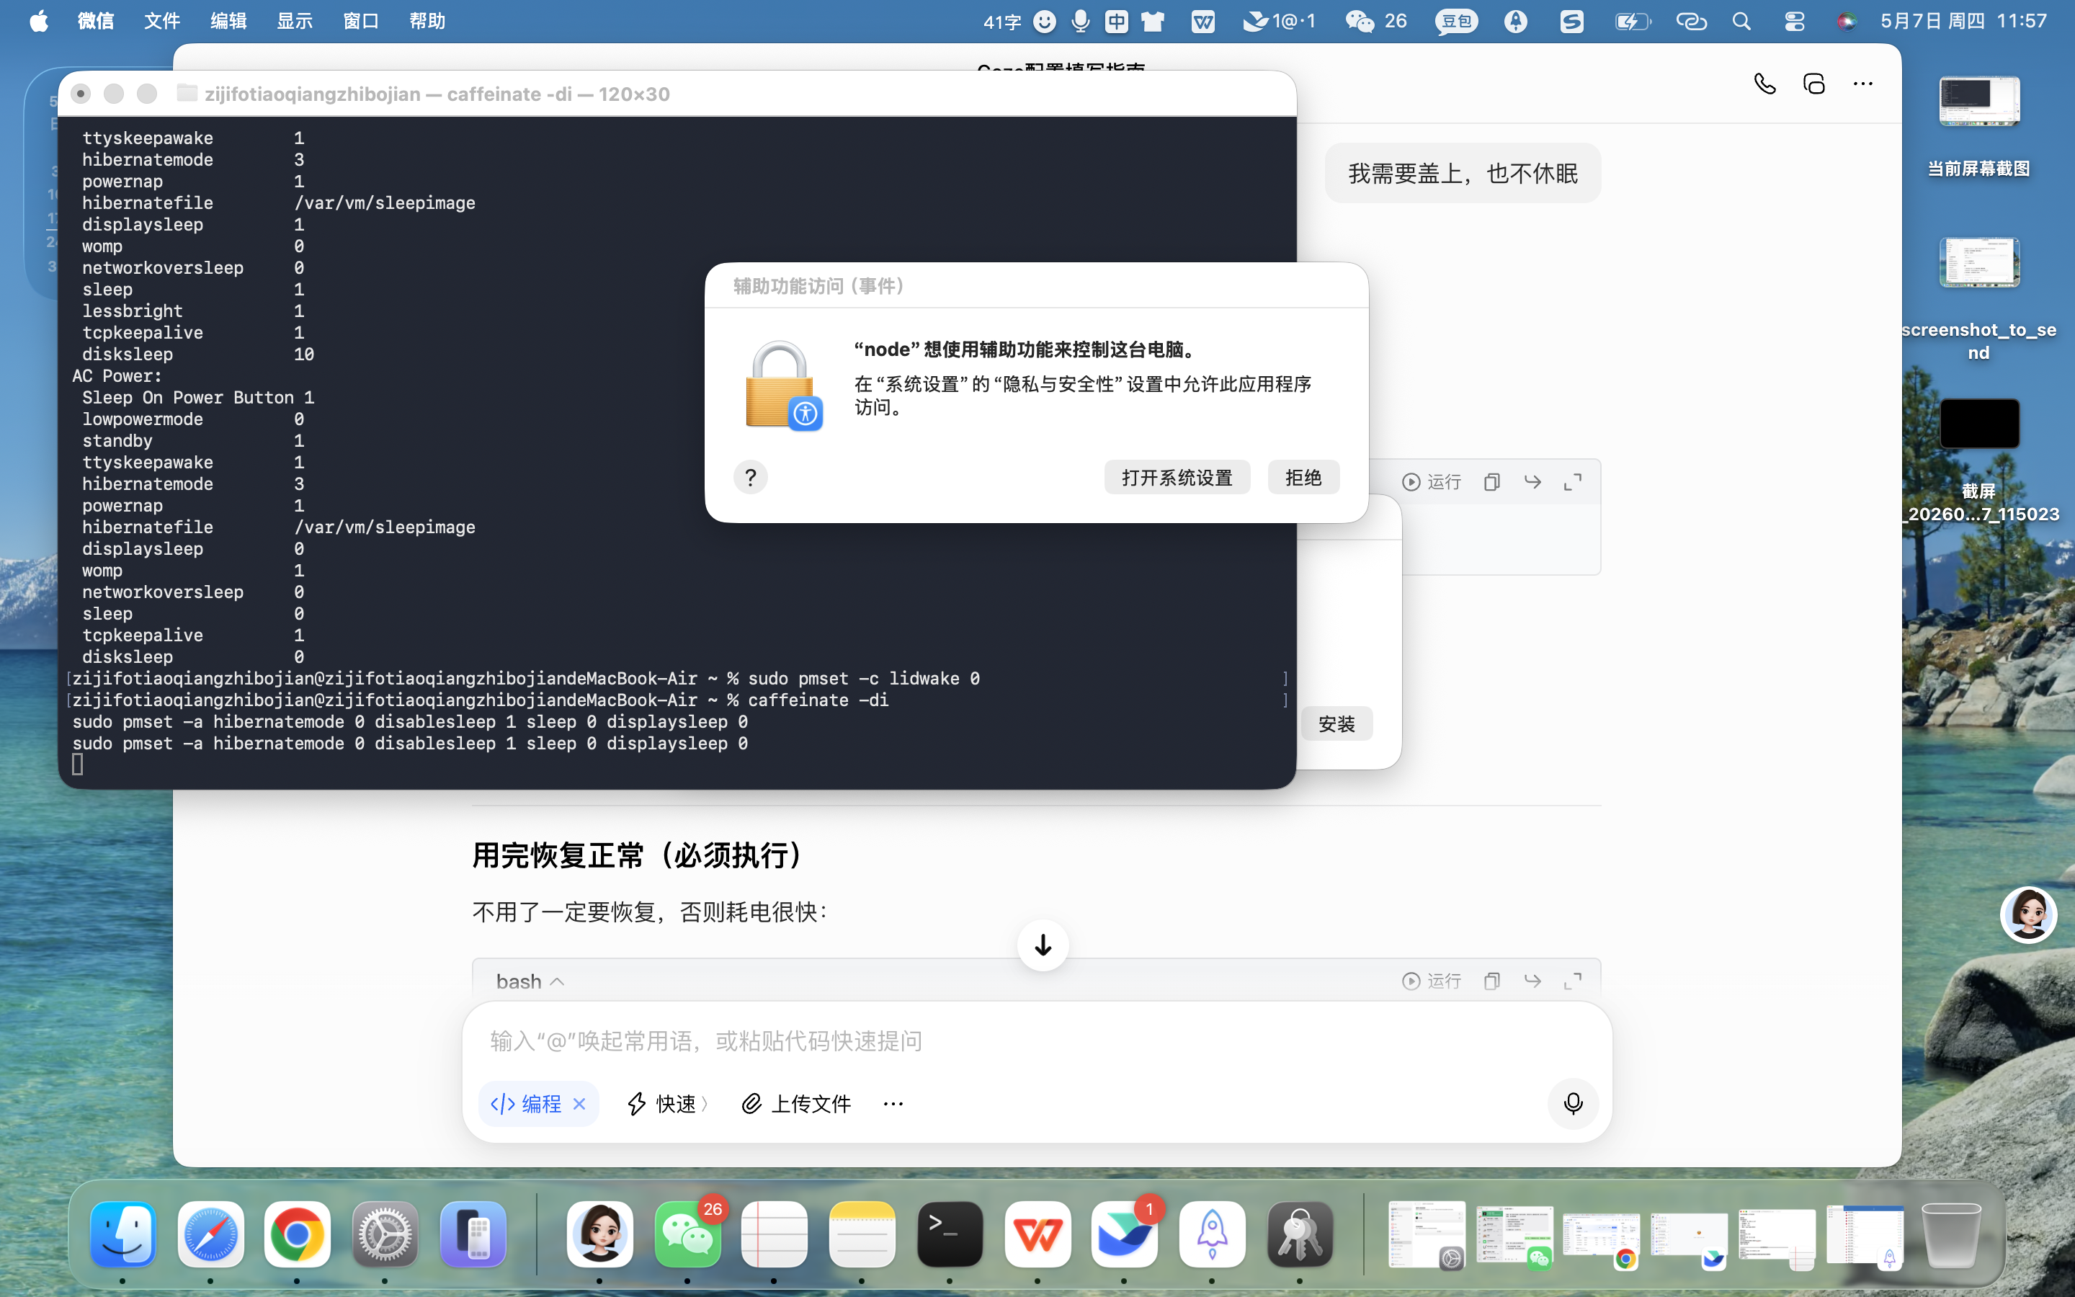The height and width of the screenshot is (1297, 2075).
Task: Click the share arrow on the bash code block
Action: [x=1532, y=981]
